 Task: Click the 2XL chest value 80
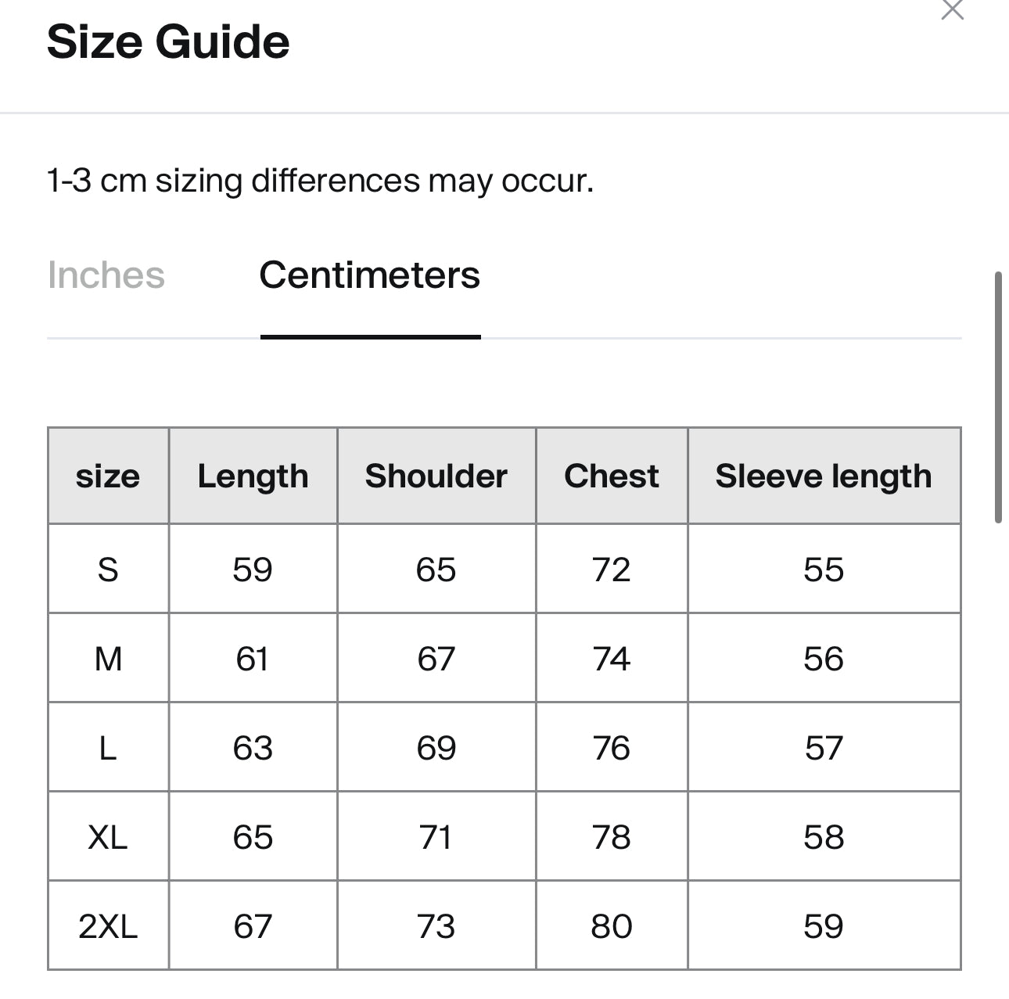point(612,926)
